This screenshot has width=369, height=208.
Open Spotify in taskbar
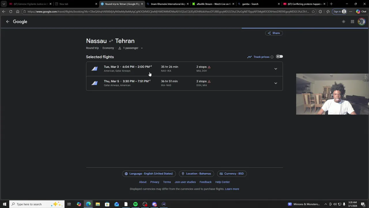click(135, 204)
